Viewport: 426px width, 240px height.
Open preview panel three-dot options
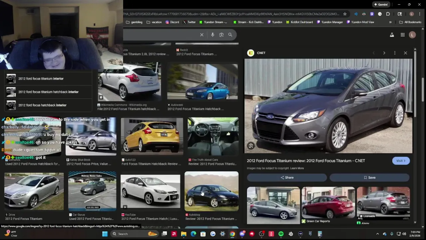[395, 53]
